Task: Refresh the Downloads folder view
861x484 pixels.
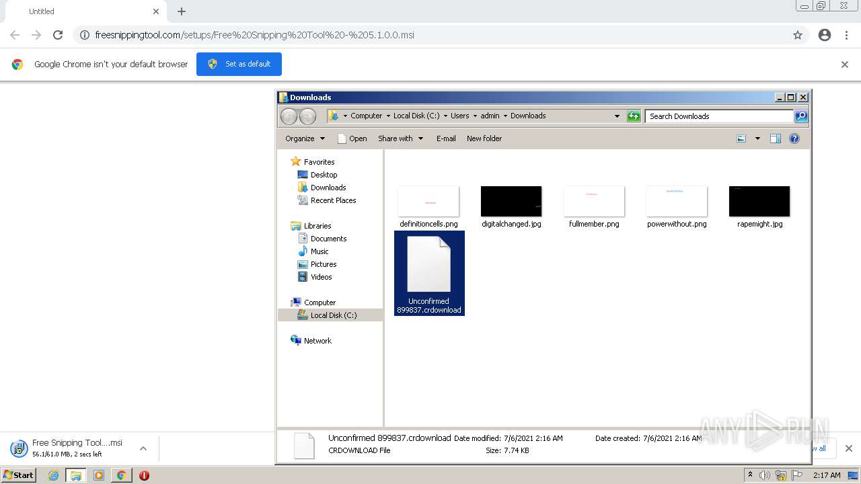Action: (x=633, y=116)
